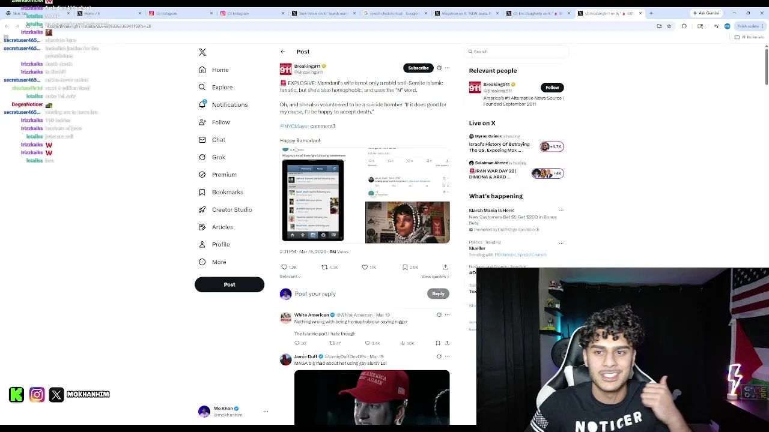Open Mo Khan account switcher menu
The width and height of the screenshot is (769, 432).
coord(233,412)
